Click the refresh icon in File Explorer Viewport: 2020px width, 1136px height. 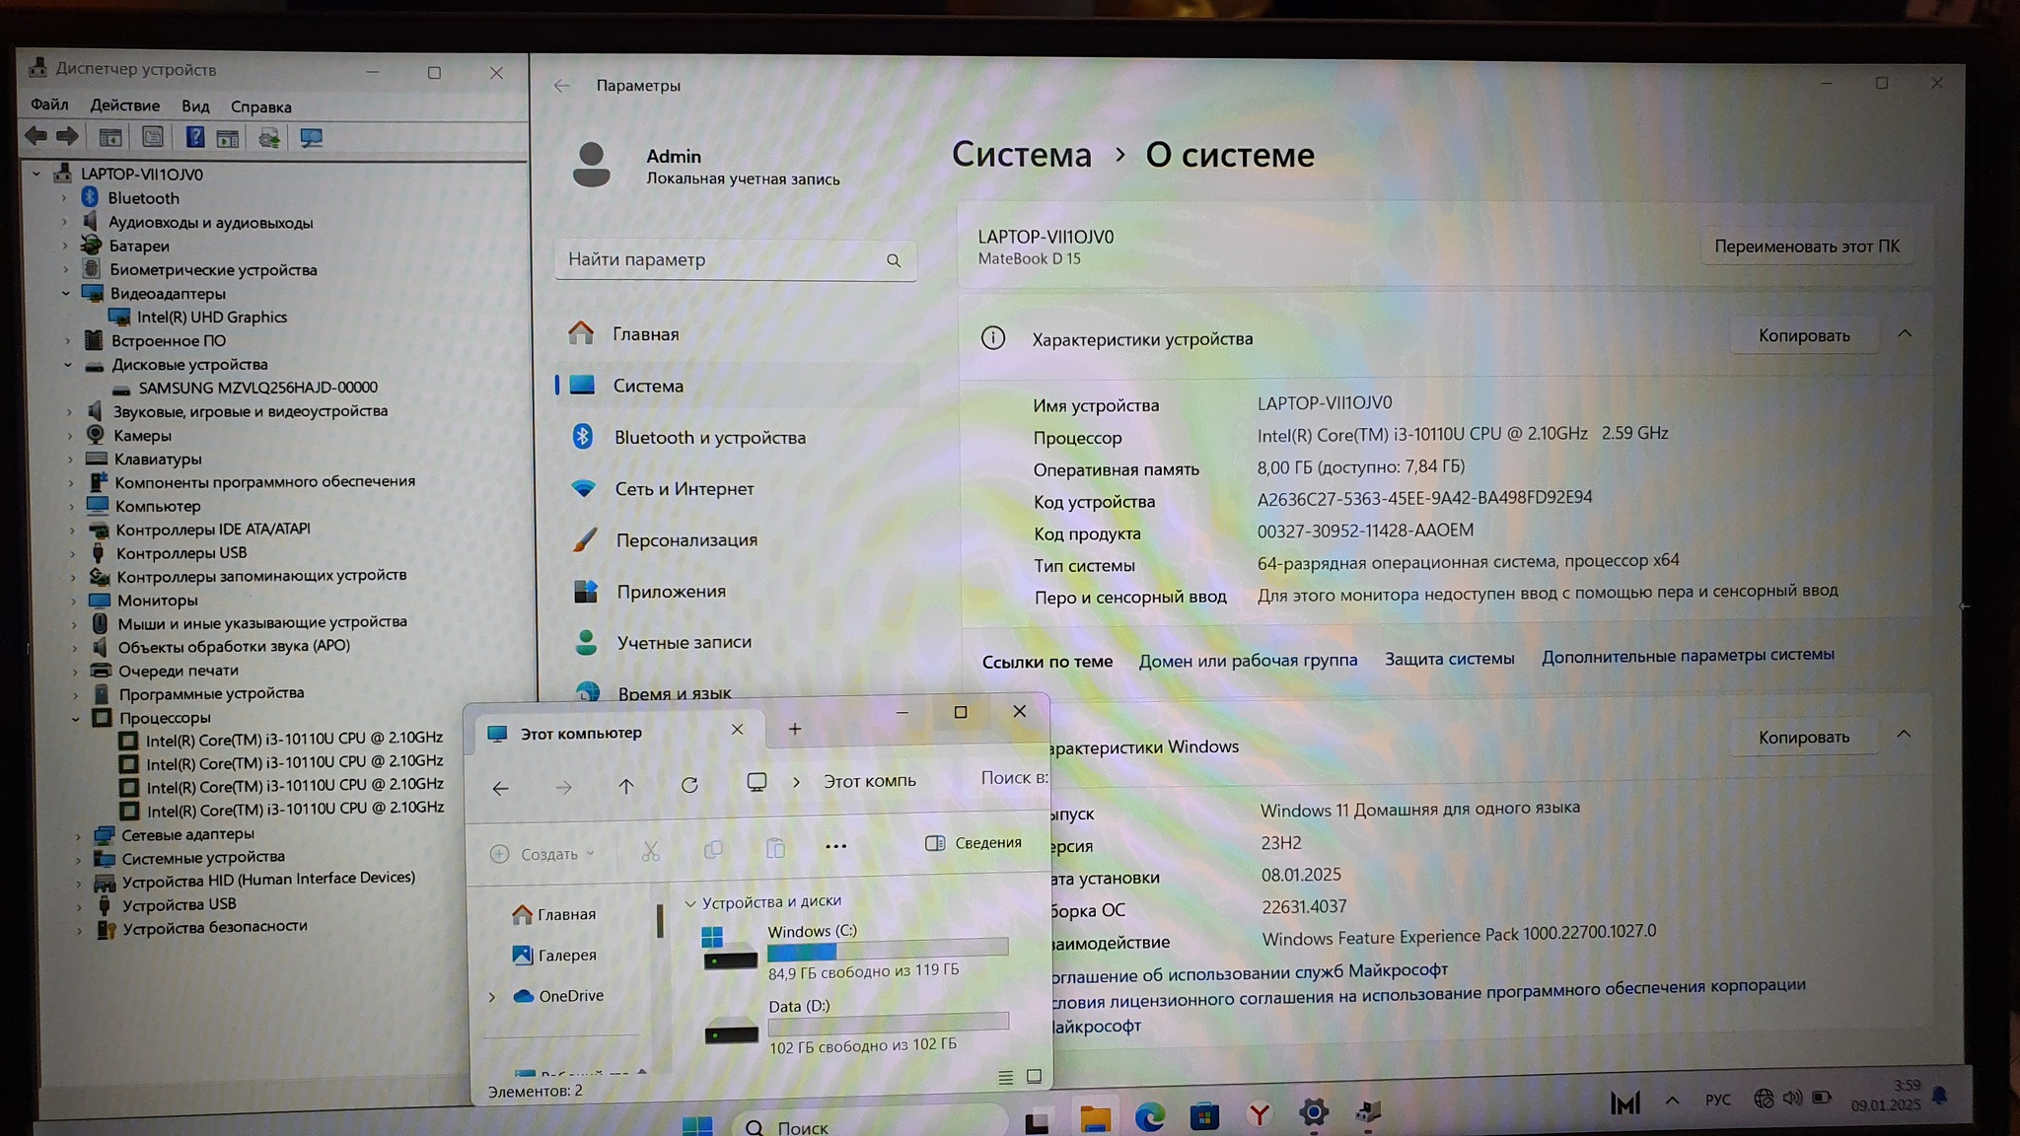pyautogui.click(x=689, y=785)
